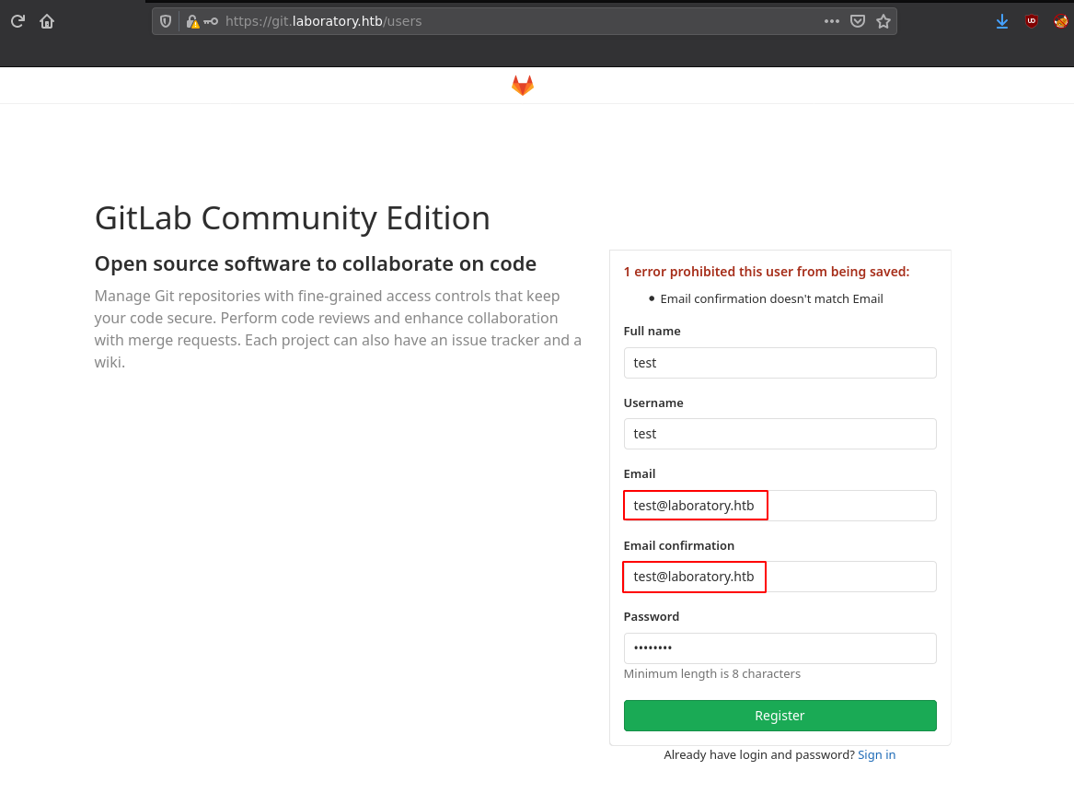
Task: Open tracking protection shield icon
Action: click(166, 21)
